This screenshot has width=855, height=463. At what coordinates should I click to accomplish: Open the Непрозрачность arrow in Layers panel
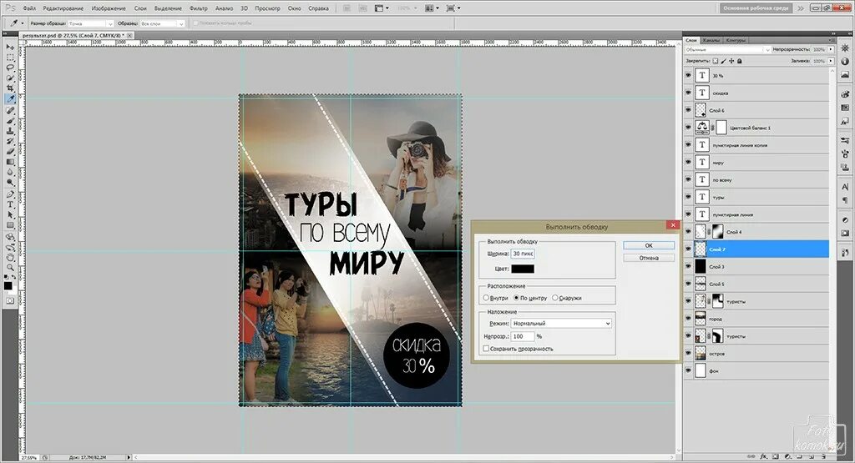point(831,49)
